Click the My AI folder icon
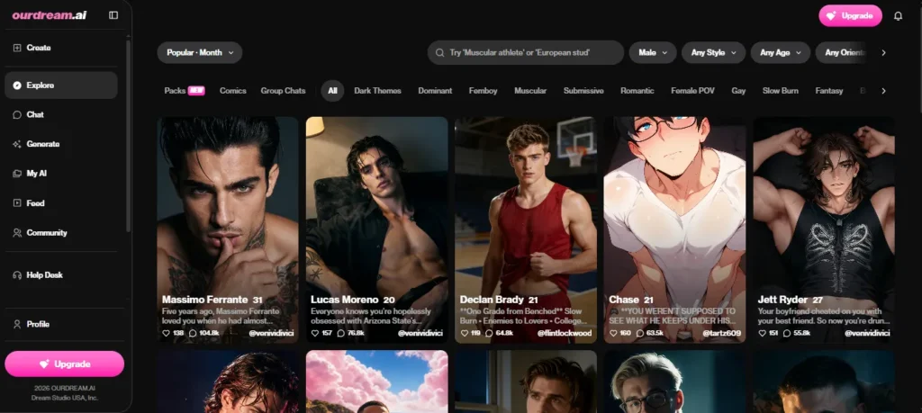922x413 pixels. (17, 174)
